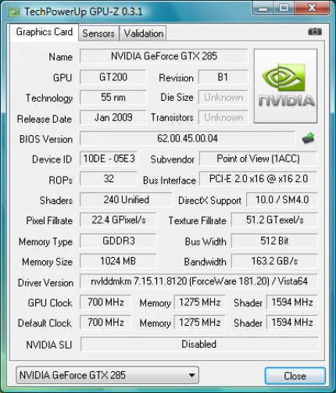Click Default Clock value 700 MHz
The width and height of the screenshot is (336, 393).
coord(105,323)
